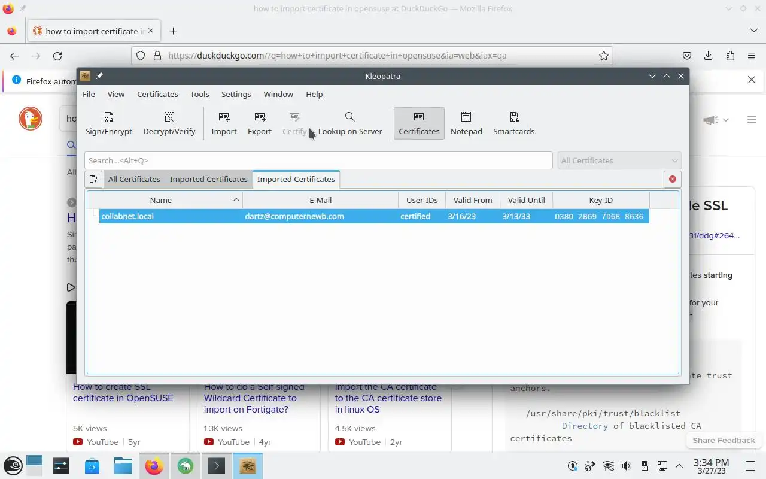
Task: Expand hidden system tray icons arrow
Action: [x=679, y=466]
